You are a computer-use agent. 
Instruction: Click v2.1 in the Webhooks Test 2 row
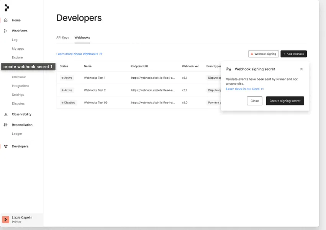coord(184,90)
